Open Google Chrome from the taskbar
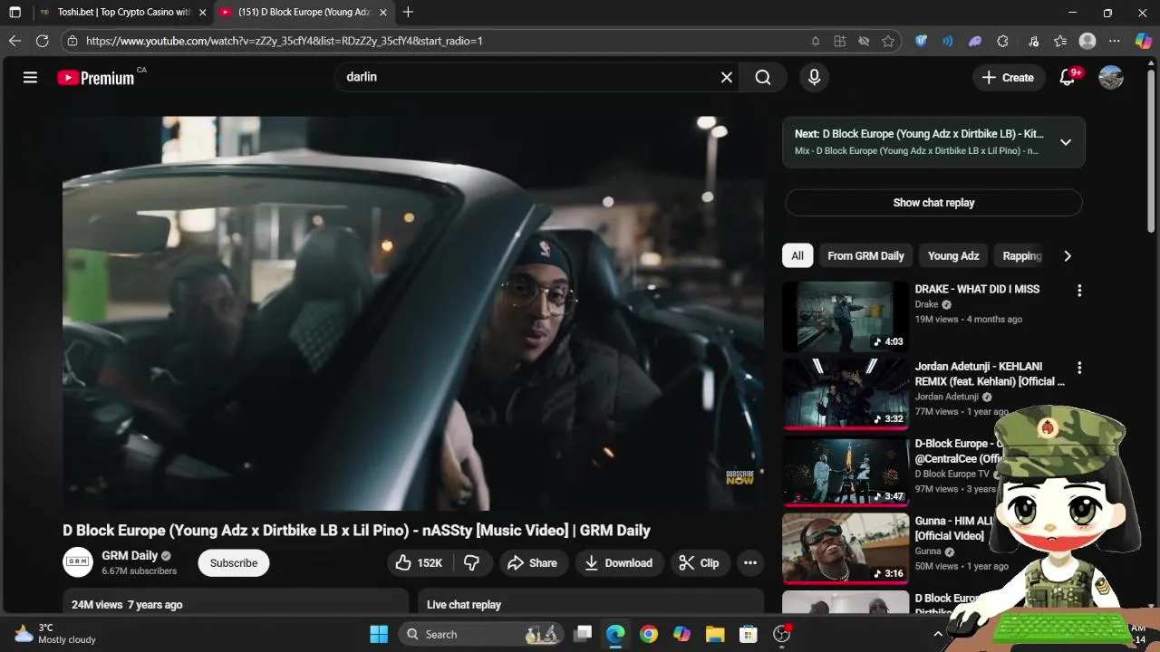This screenshot has width=1160, height=652. coord(649,634)
